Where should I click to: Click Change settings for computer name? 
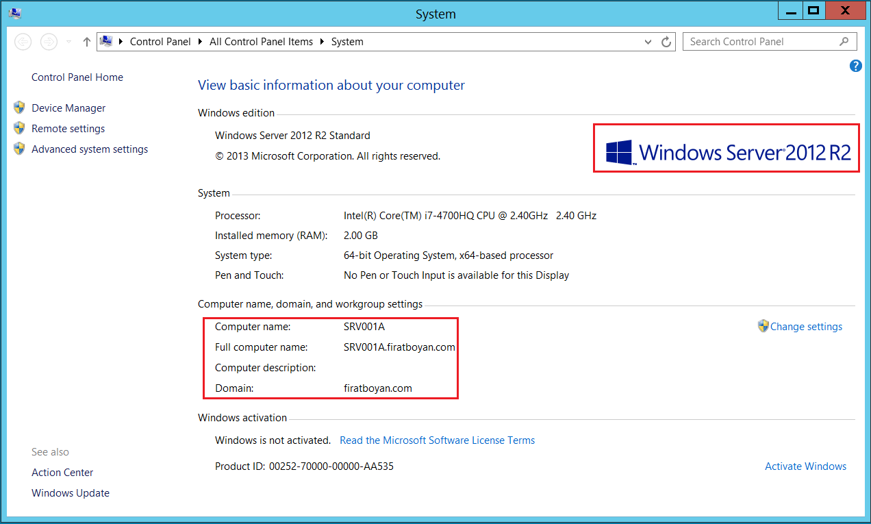pos(806,327)
